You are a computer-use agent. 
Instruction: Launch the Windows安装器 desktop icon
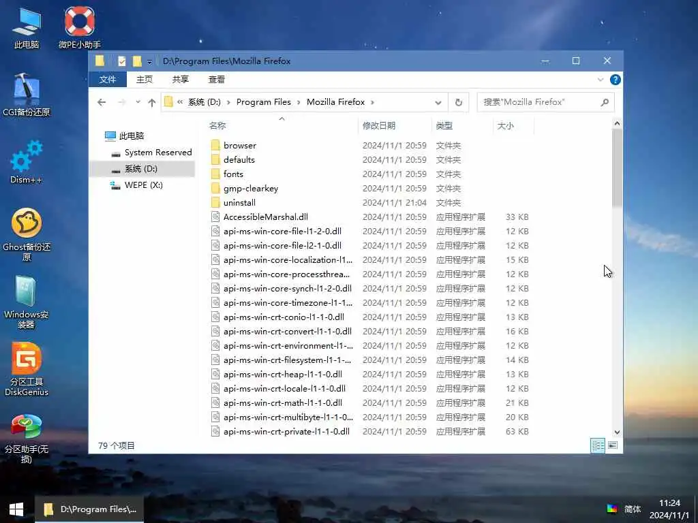[27, 302]
